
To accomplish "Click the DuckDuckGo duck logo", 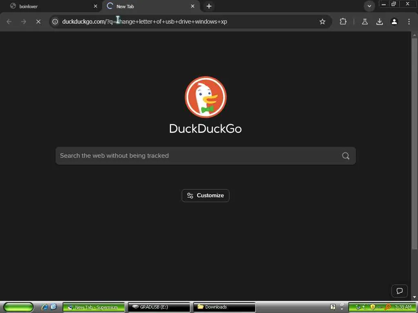I will (x=206, y=97).
